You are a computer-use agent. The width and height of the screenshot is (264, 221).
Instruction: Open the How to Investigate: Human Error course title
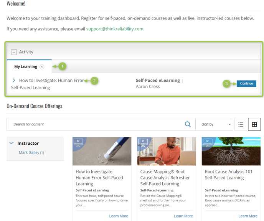(51, 81)
